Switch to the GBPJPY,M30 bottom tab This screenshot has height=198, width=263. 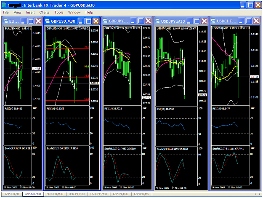(121, 194)
